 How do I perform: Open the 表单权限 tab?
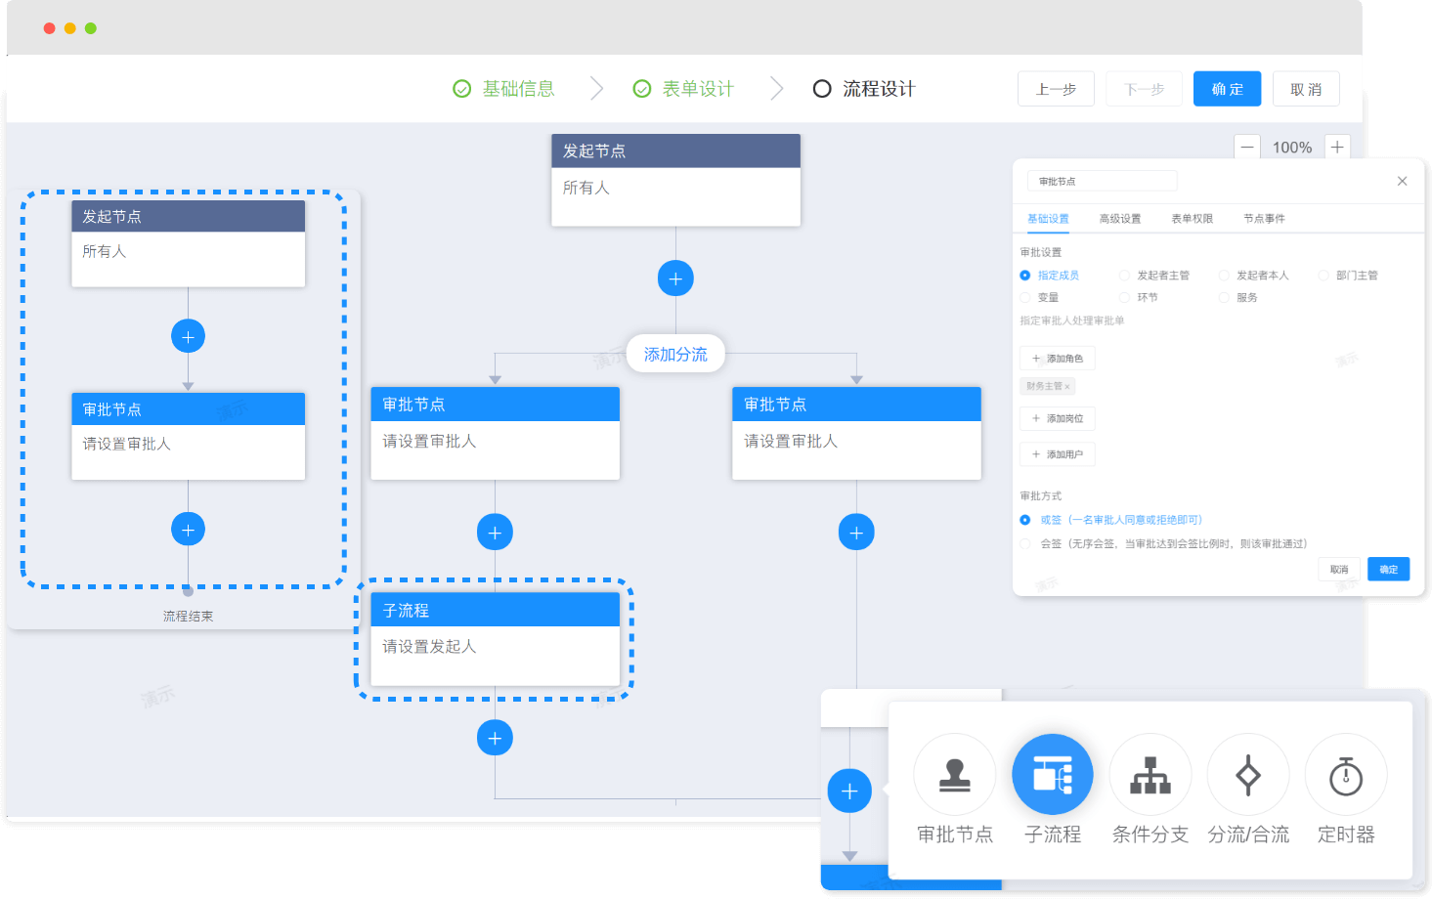point(1192,219)
